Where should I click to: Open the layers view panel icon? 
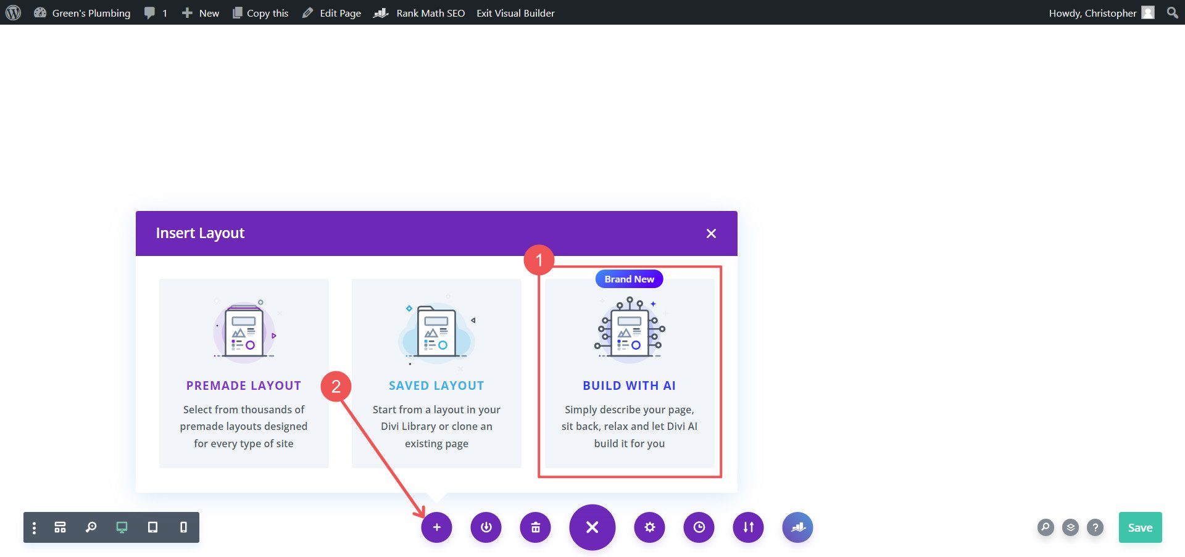point(1071,527)
